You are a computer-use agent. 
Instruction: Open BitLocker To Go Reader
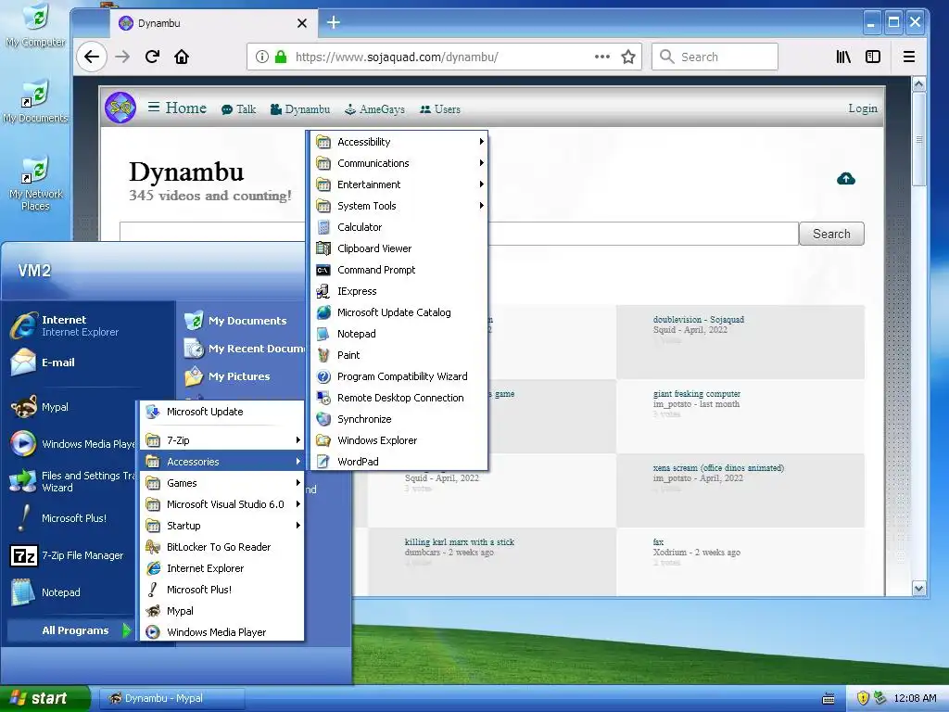221,547
